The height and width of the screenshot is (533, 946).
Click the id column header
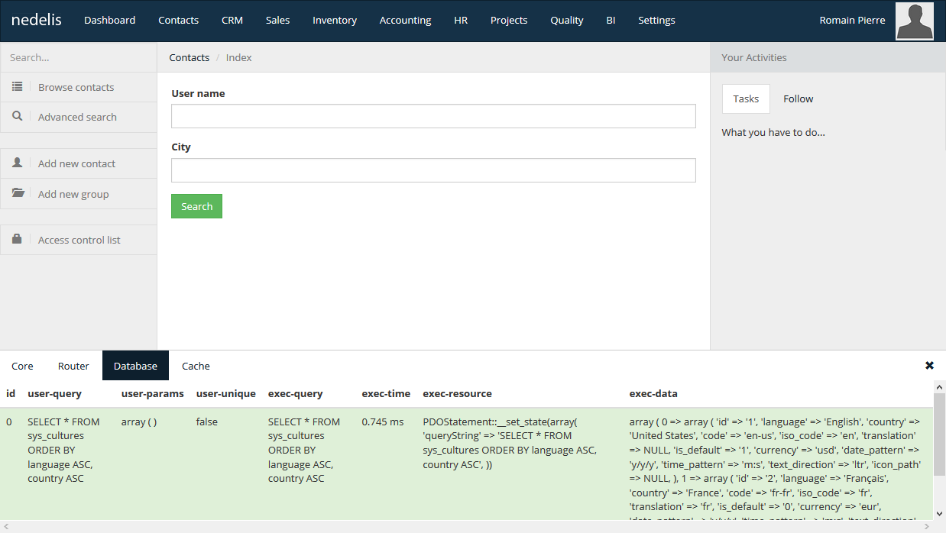pyautogui.click(x=11, y=394)
